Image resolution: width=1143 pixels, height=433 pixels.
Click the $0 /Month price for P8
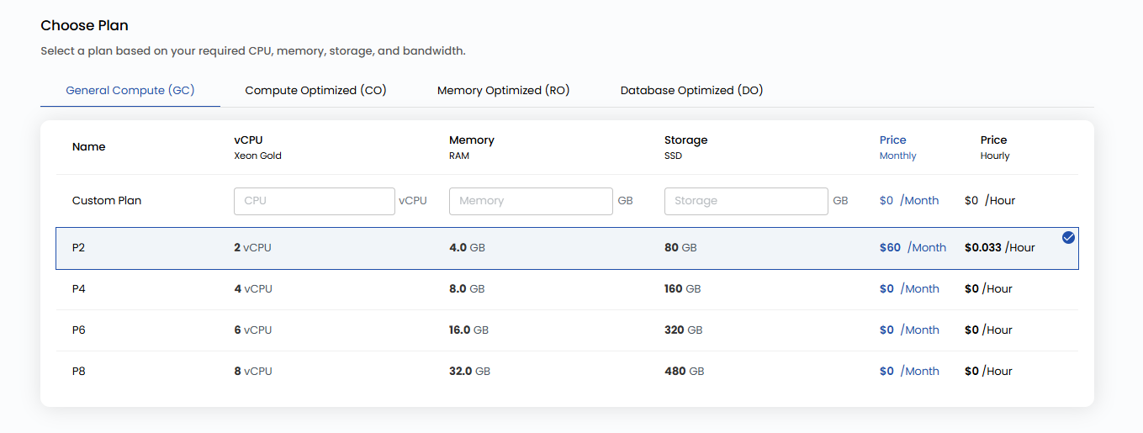(x=909, y=371)
